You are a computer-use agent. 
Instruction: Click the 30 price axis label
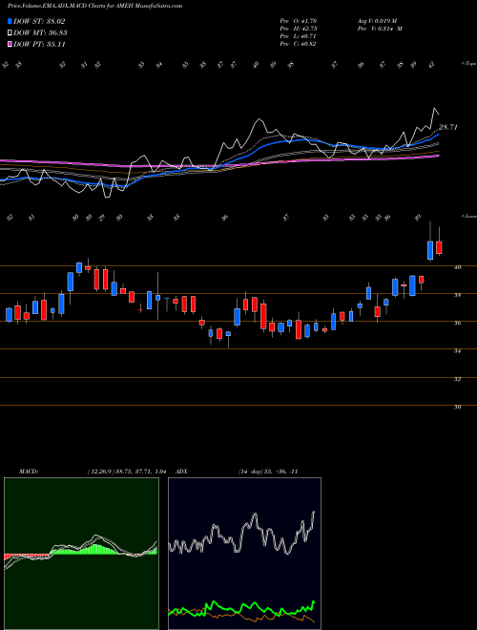tap(457, 407)
